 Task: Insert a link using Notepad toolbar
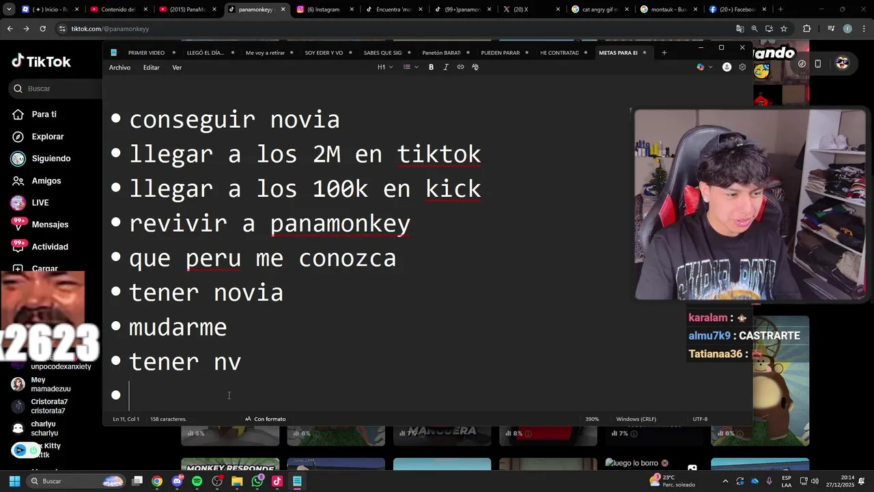click(460, 67)
